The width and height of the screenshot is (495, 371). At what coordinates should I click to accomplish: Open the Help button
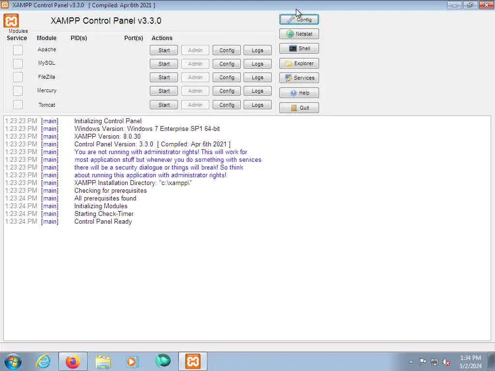299,93
